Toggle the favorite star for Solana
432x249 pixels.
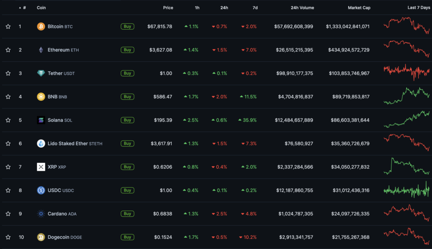tap(8, 120)
